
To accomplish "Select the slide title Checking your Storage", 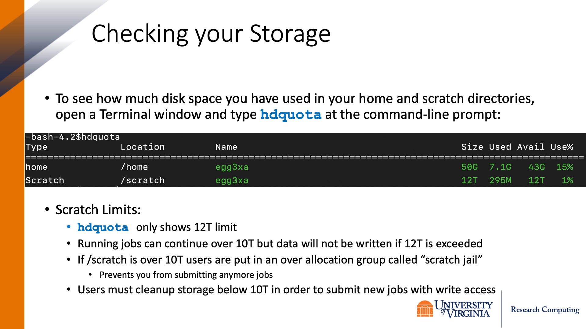I will pos(211,34).
